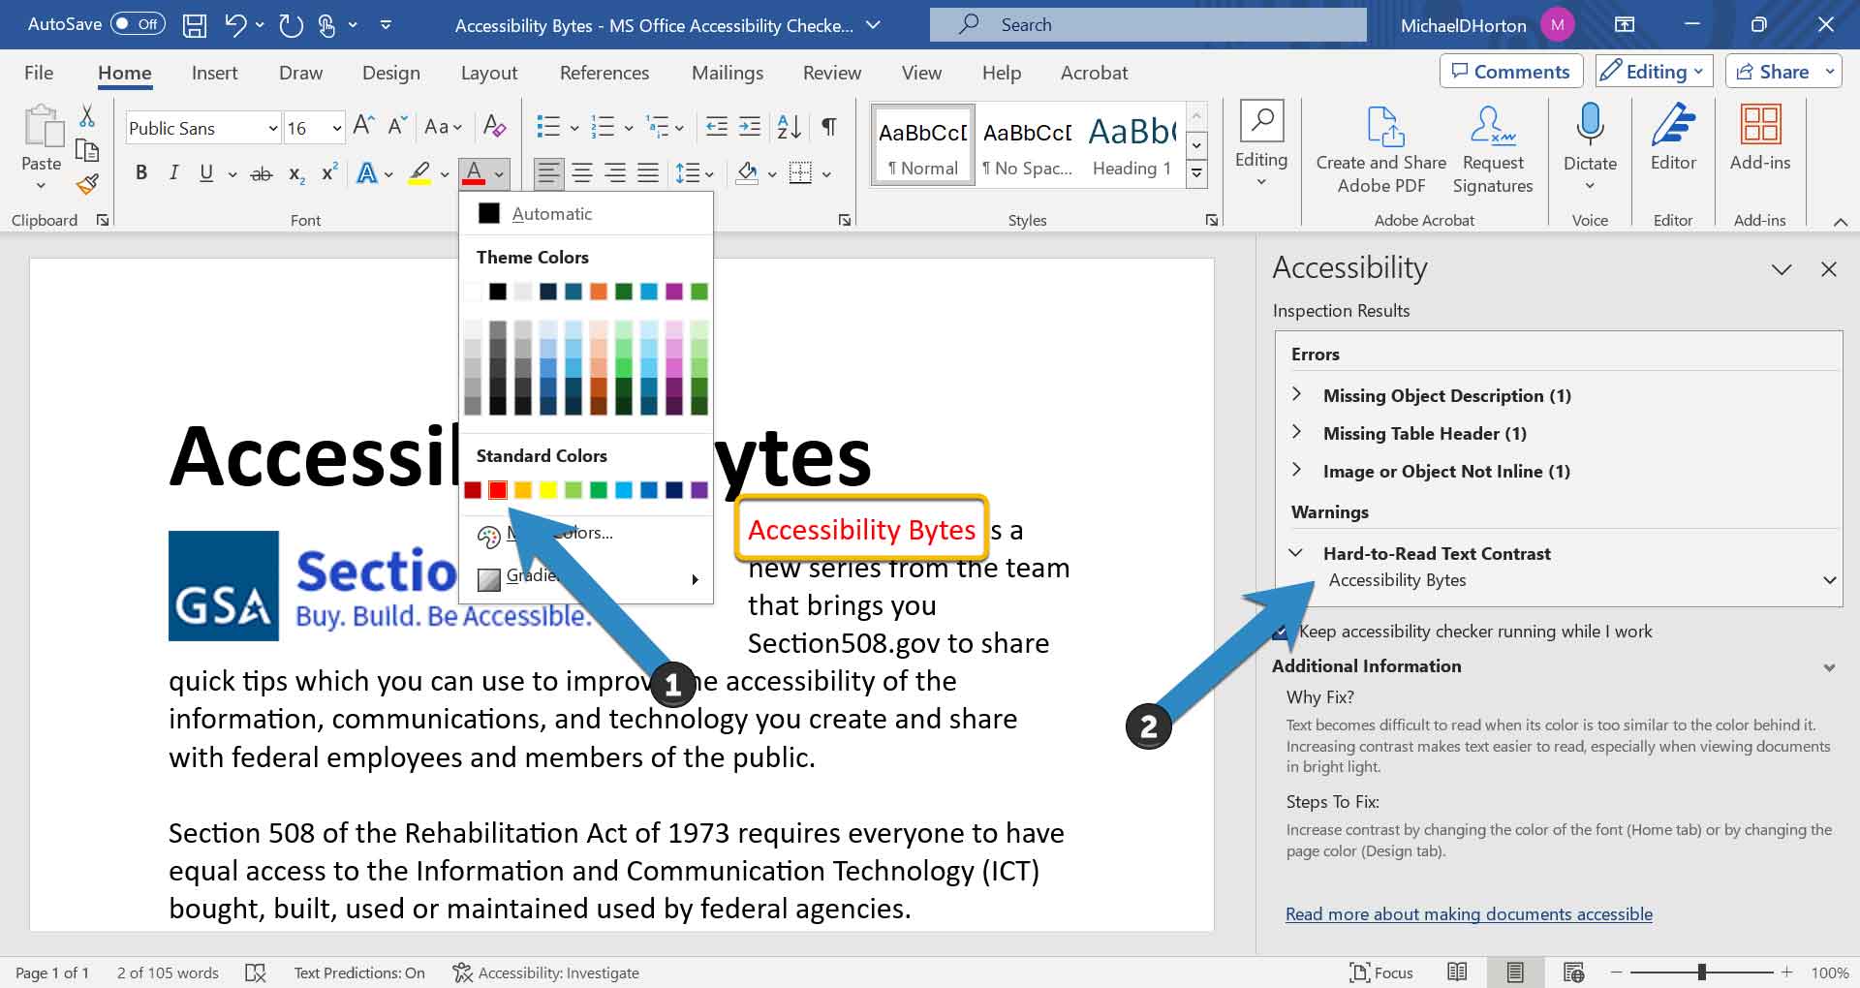Apply subscript formatting
Screen dimensions: 1860x988
point(296,174)
